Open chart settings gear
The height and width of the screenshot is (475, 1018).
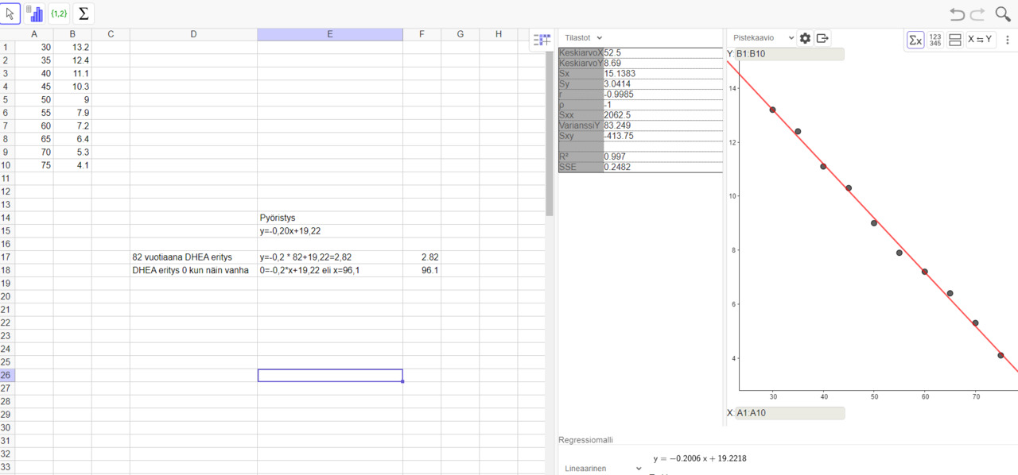[x=805, y=38]
